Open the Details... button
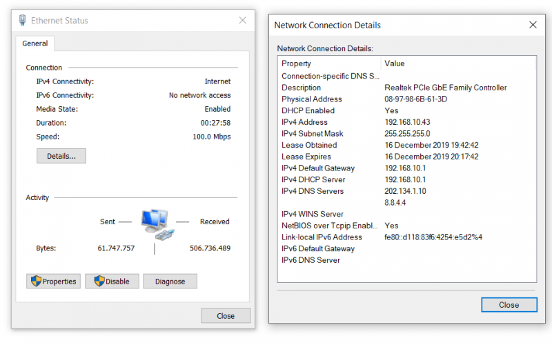This screenshot has height=345, width=552. click(61, 156)
